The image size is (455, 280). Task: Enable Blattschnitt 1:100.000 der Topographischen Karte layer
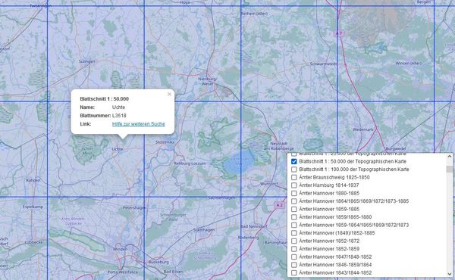coord(294,169)
